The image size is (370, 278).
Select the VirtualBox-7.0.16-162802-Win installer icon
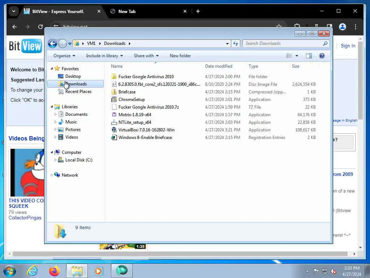(114, 130)
